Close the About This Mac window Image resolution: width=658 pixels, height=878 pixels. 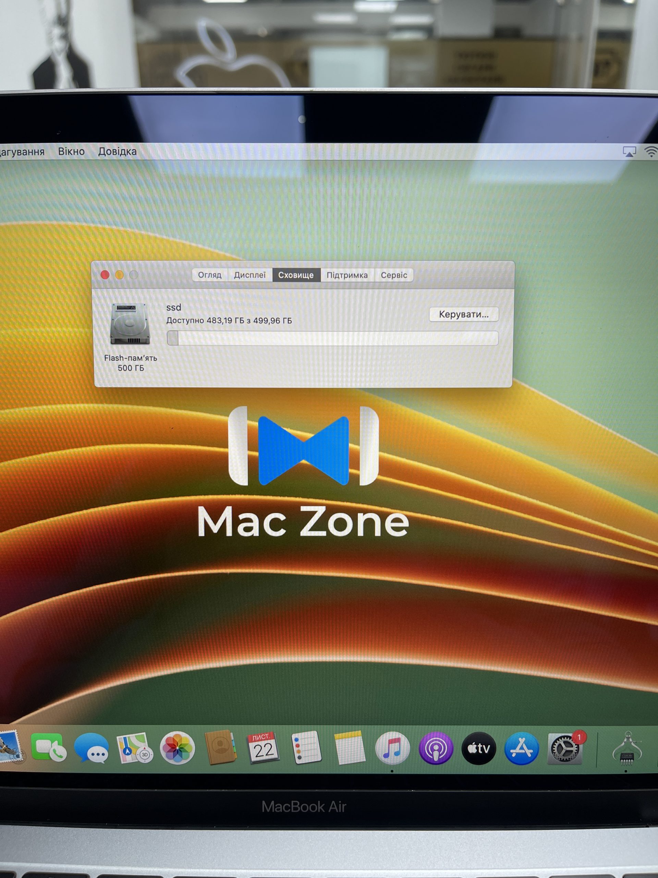pos(105,275)
